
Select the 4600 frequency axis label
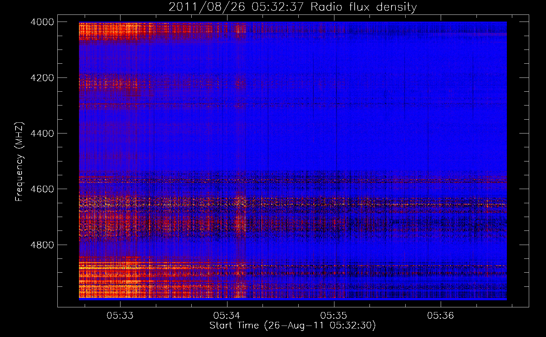tap(42, 189)
